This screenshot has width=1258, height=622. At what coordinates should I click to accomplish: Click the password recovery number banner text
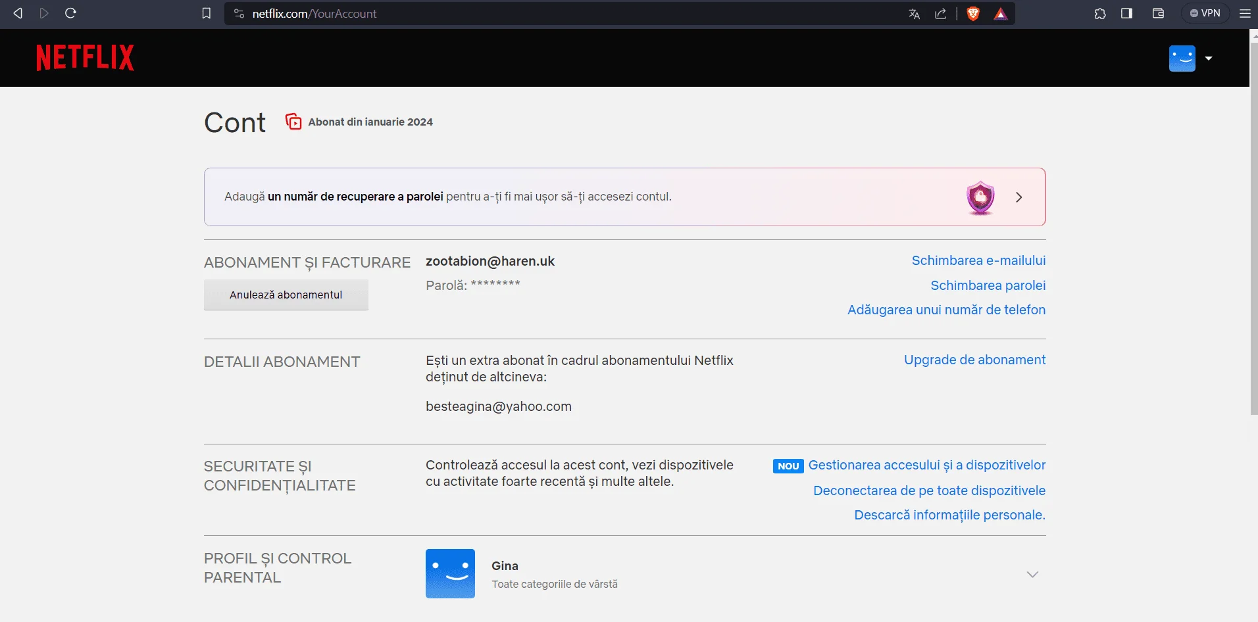tap(448, 197)
